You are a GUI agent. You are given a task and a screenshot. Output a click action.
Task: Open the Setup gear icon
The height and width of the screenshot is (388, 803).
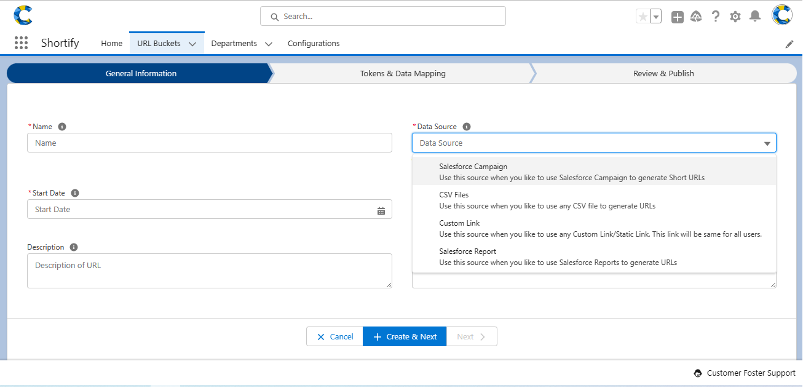[x=734, y=17]
